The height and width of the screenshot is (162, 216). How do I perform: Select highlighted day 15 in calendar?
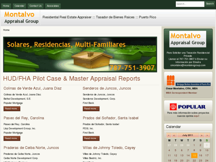[194, 155]
